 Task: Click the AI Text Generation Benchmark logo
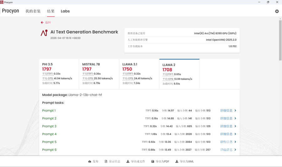[x=44, y=33]
